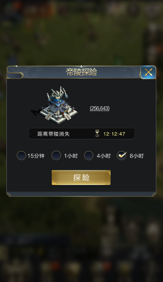163x282 pixels.
Task: Start exploring with the 探险 button
Action: point(81,177)
